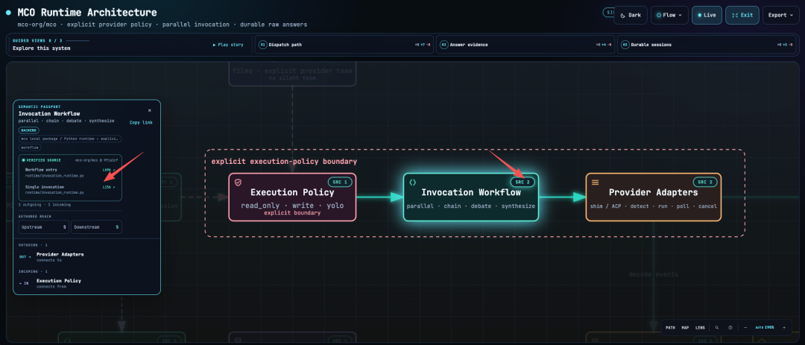
Task: Click 'explicit execution-policy boundary' label
Action: [x=284, y=161]
